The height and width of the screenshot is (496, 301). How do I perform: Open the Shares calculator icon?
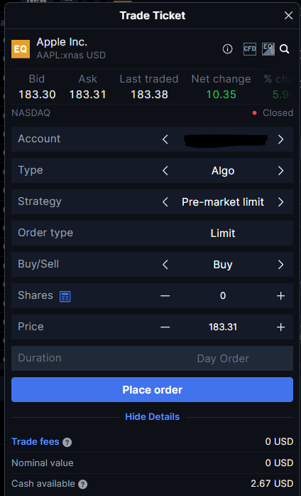point(65,297)
